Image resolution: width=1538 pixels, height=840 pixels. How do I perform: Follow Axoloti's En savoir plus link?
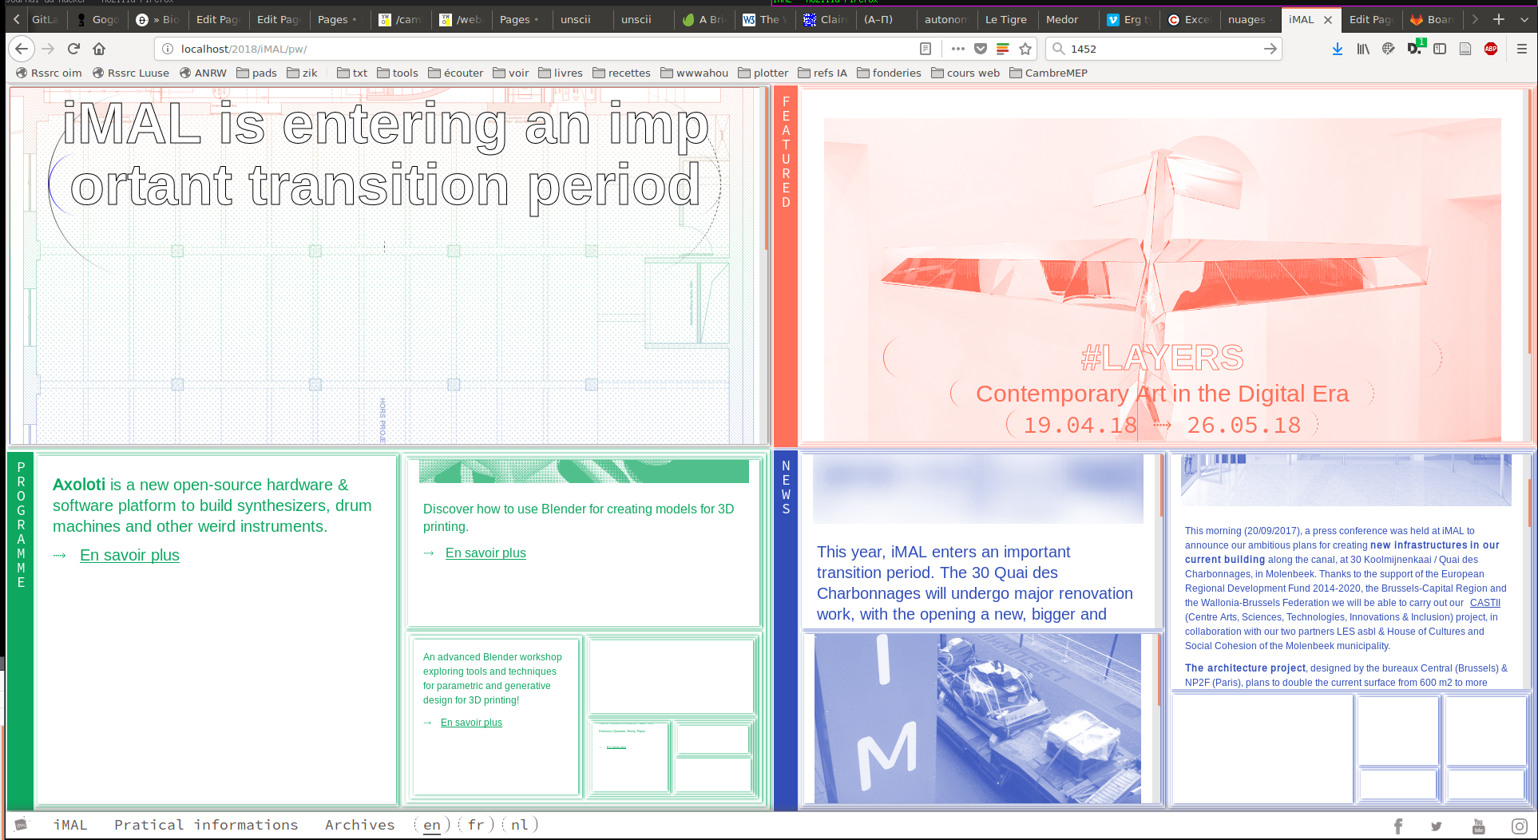(129, 555)
